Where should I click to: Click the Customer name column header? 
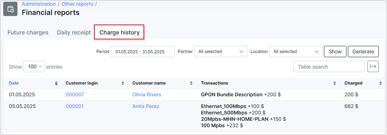pyautogui.click(x=149, y=83)
